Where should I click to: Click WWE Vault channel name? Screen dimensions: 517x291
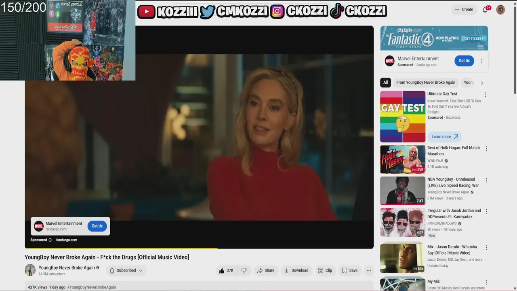pos(435,160)
